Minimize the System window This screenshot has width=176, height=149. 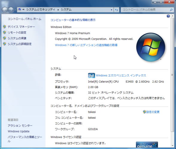tap(155, 2)
